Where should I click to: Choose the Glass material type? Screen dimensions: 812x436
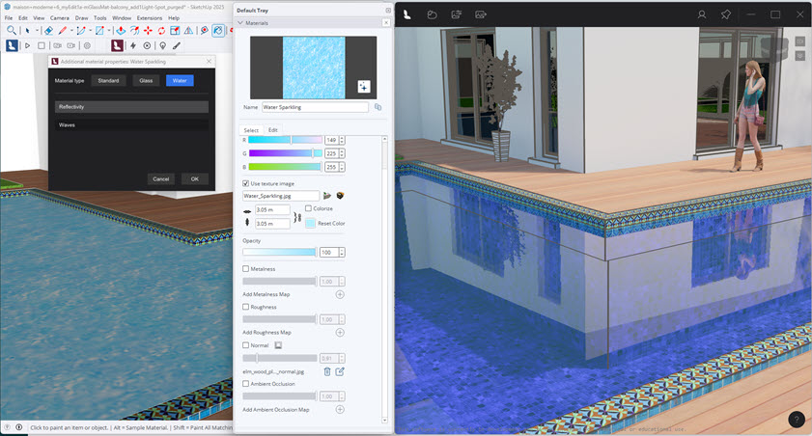(x=145, y=81)
